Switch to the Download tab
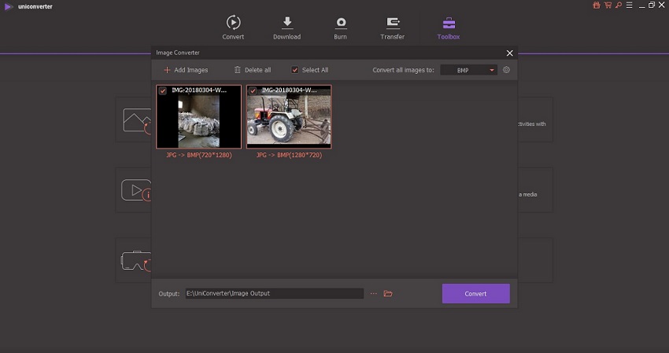This screenshot has height=353, width=669. pyautogui.click(x=286, y=28)
